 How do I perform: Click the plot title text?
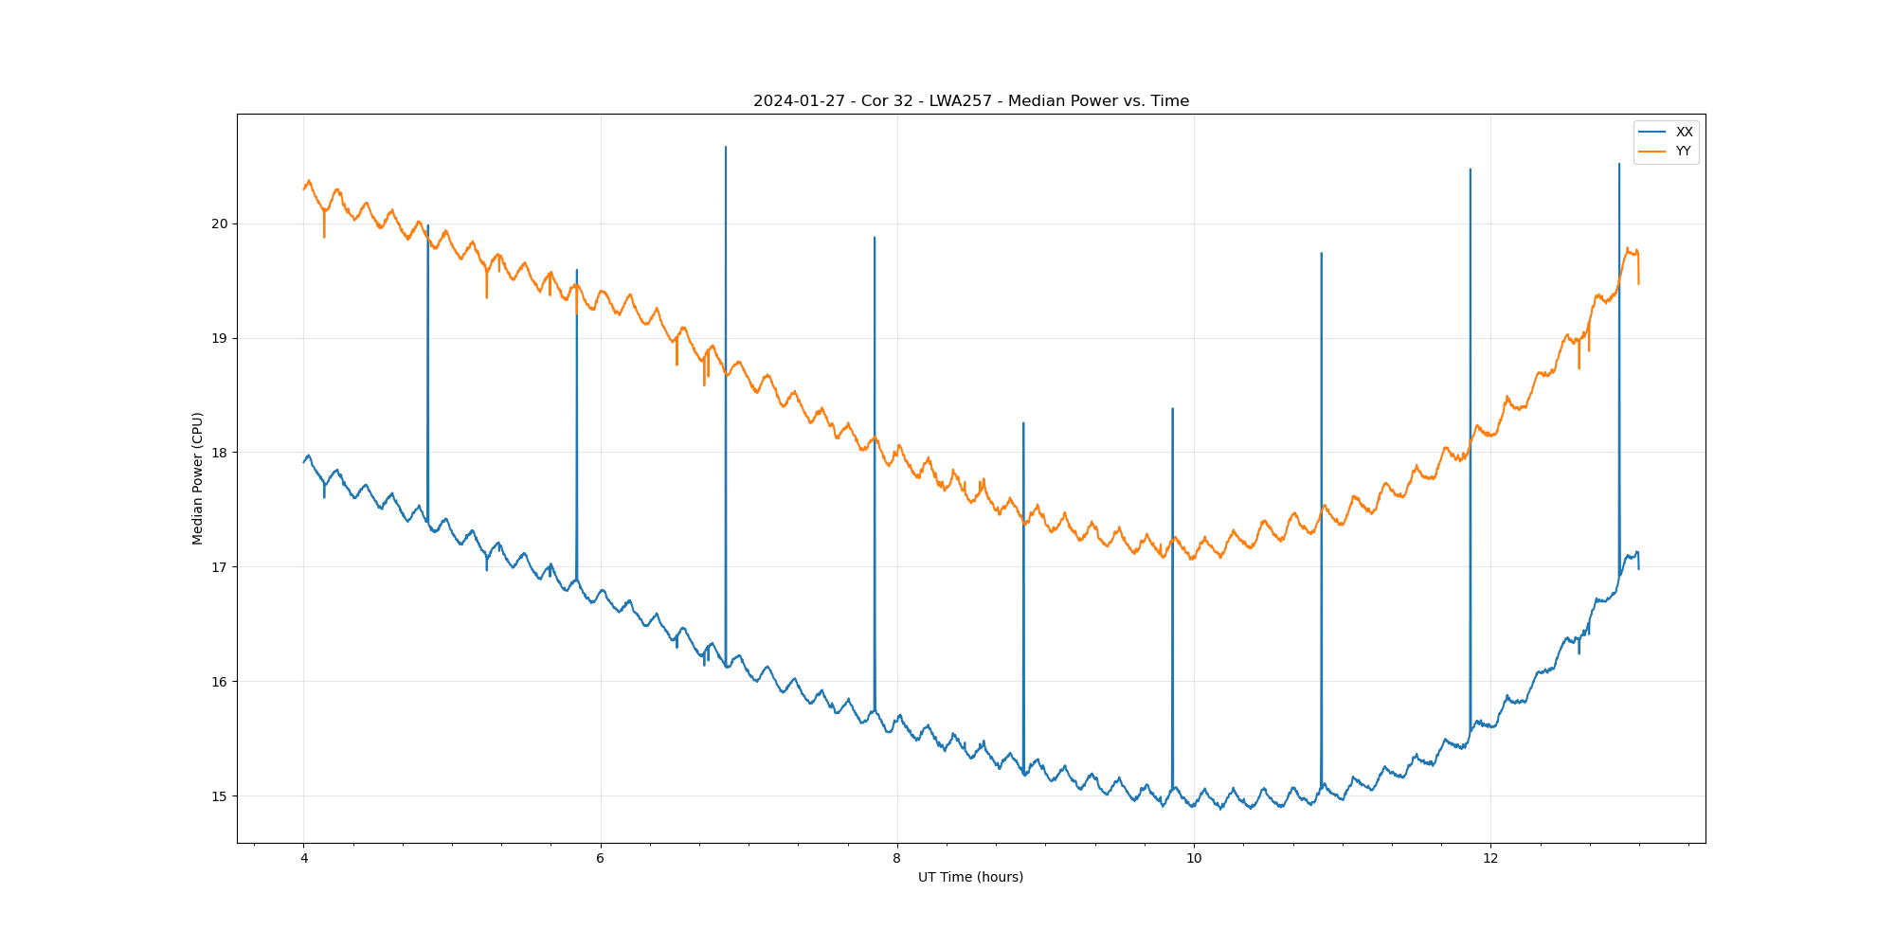[x=970, y=101]
